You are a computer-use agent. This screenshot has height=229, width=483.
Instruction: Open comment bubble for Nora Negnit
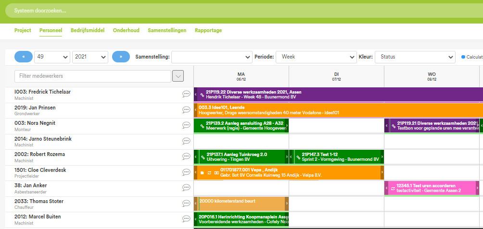tap(186, 125)
